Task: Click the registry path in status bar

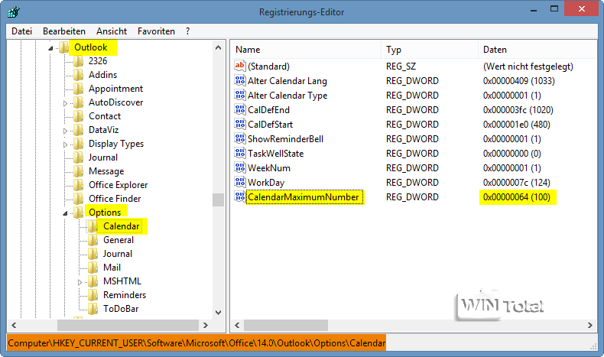Action: (x=196, y=342)
